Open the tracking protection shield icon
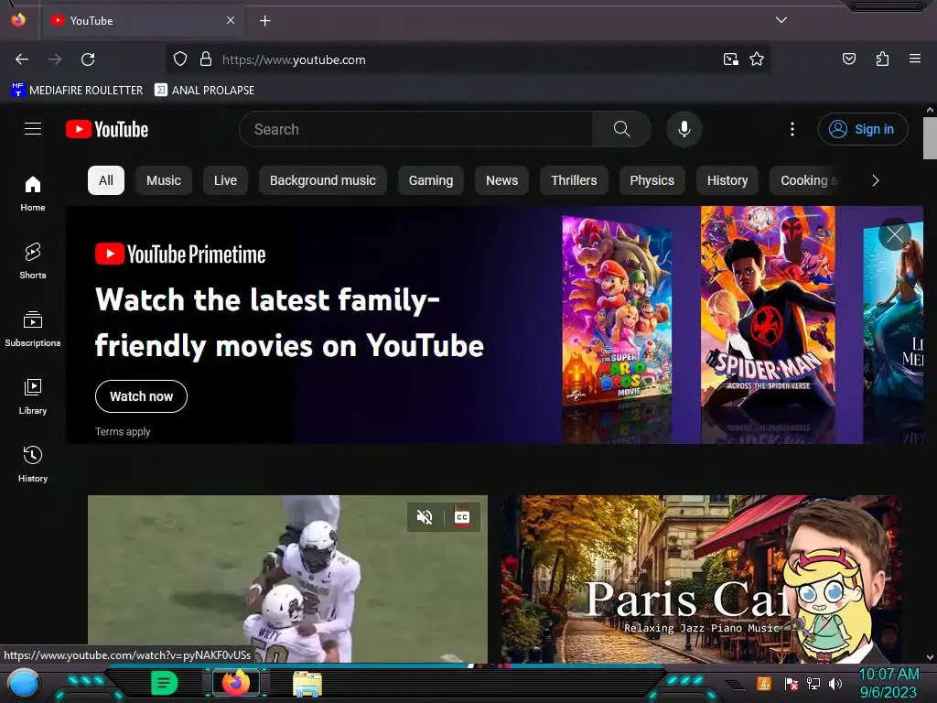The width and height of the screenshot is (937, 703). click(x=180, y=59)
